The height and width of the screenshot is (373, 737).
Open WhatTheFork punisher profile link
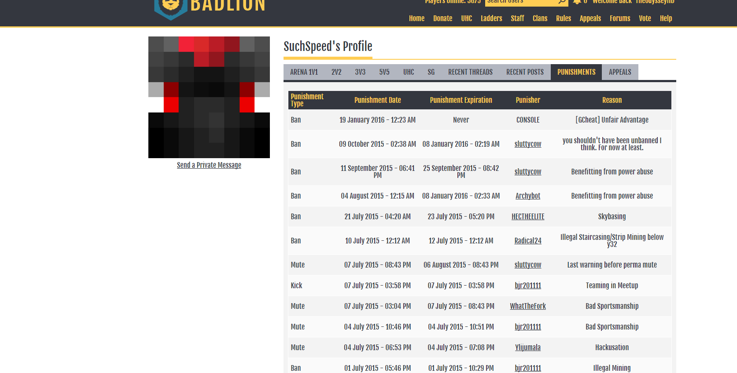pyautogui.click(x=528, y=306)
